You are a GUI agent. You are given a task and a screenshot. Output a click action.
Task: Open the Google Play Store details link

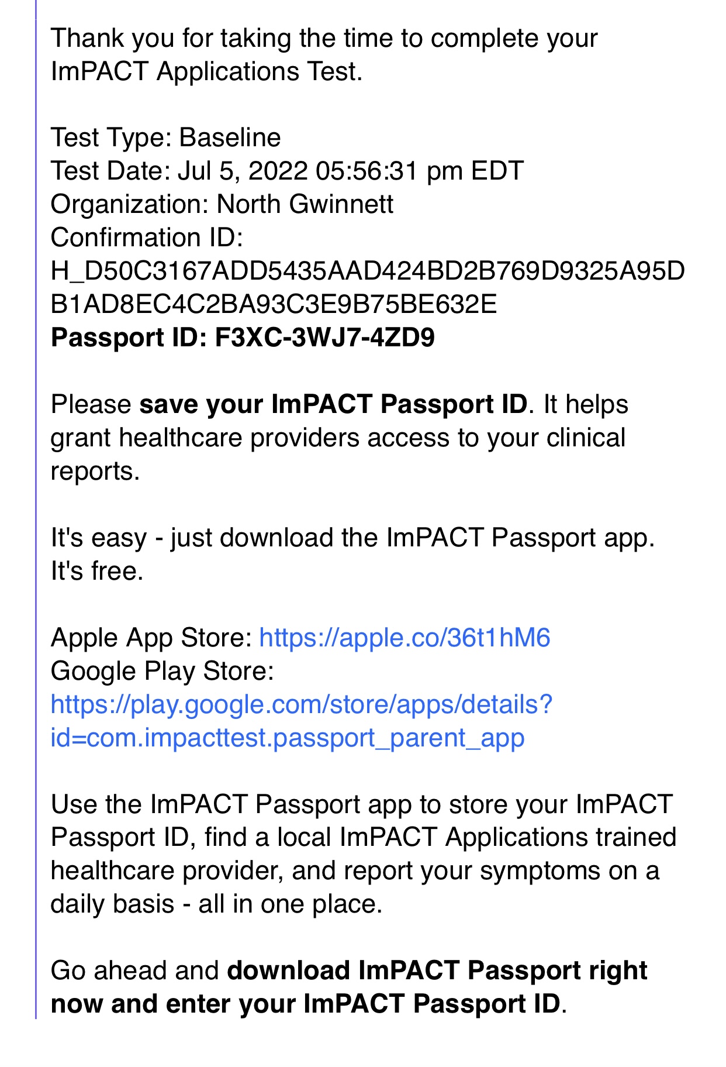coord(302,705)
